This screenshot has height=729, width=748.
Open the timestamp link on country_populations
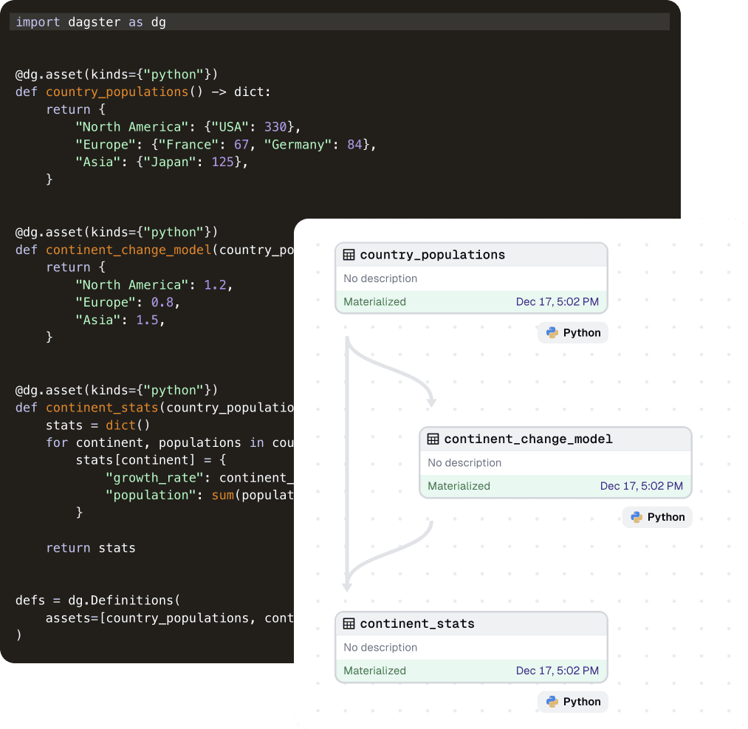[557, 302]
